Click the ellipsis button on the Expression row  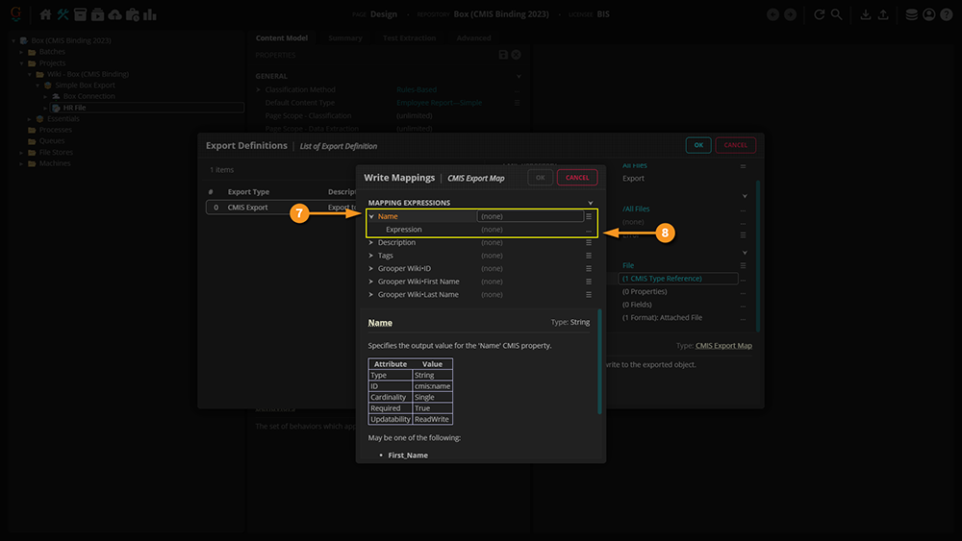589,230
